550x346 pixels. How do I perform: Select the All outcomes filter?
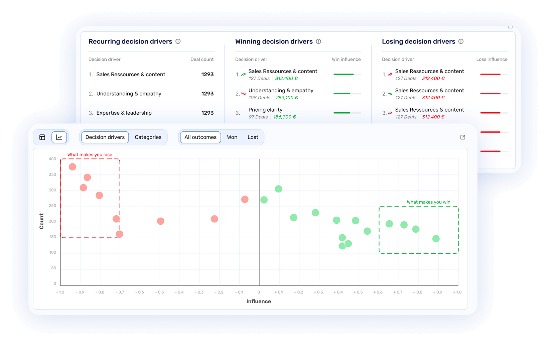tap(200, 137)
